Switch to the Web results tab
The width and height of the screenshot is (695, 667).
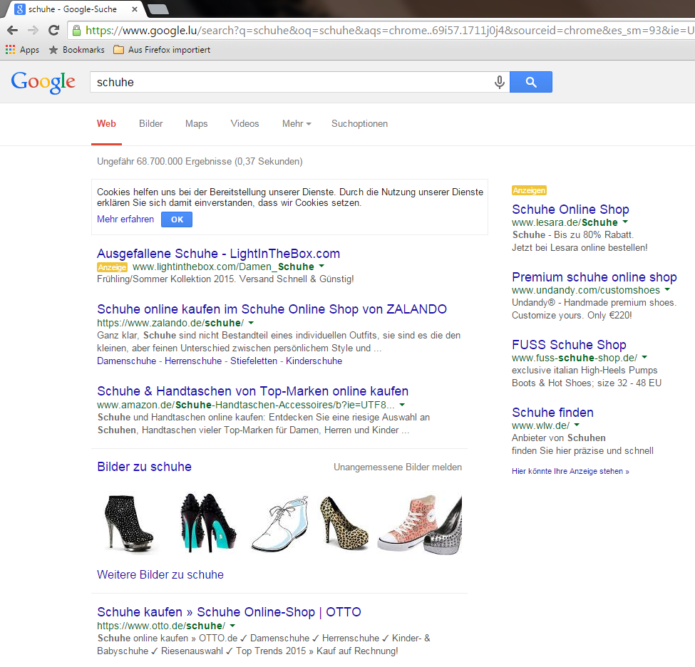[x=106, y=124]
